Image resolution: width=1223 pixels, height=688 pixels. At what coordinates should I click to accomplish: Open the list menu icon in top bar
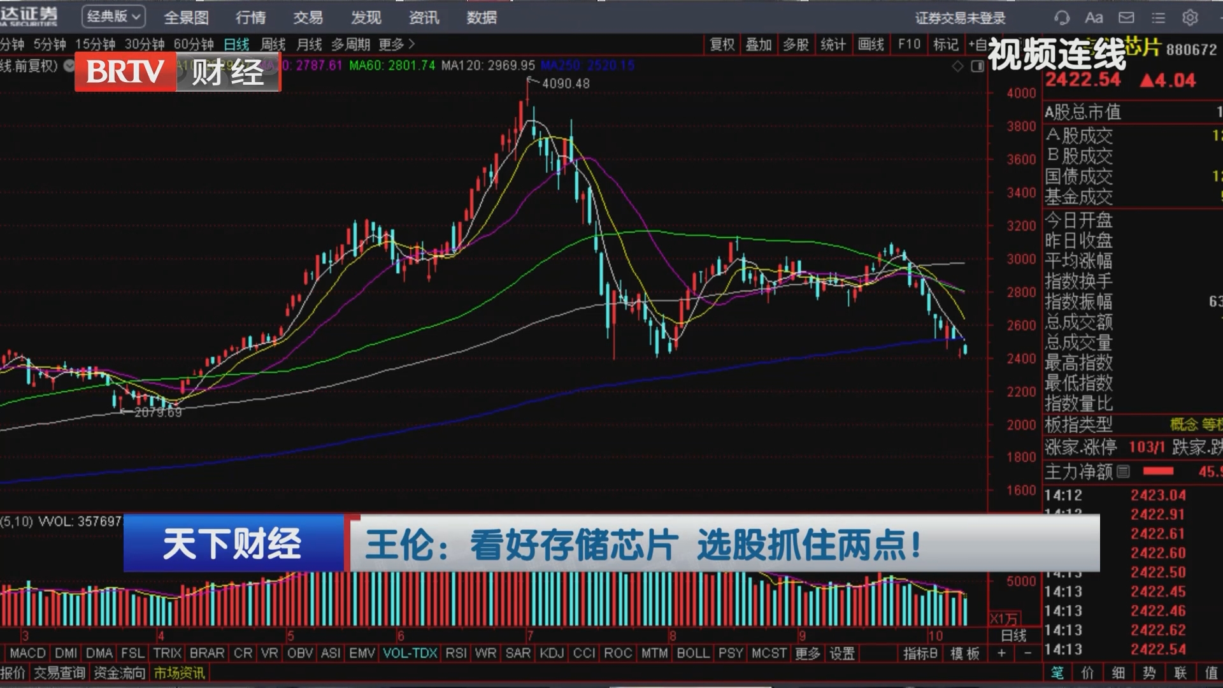point(1158,18)
